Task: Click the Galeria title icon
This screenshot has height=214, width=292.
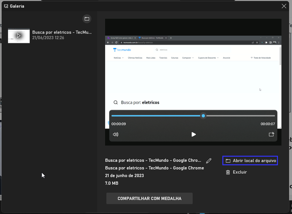Action: coord(6,6)
